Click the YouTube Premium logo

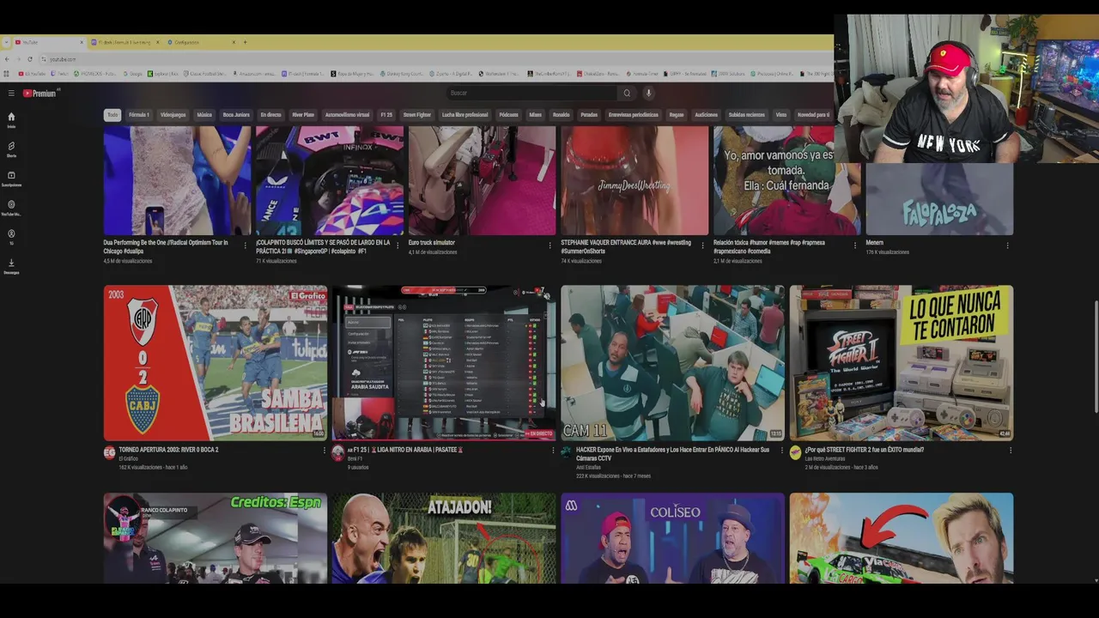pyautogui.click(x=39, y=93)
